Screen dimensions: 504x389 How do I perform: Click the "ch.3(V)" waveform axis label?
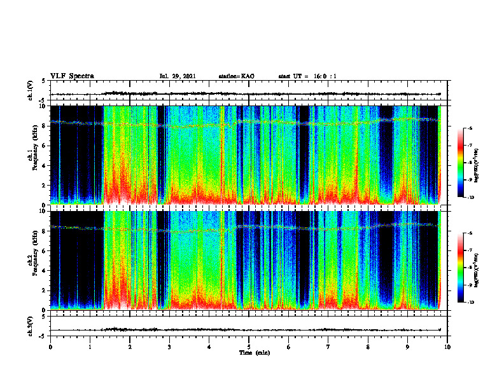point(31,326)
